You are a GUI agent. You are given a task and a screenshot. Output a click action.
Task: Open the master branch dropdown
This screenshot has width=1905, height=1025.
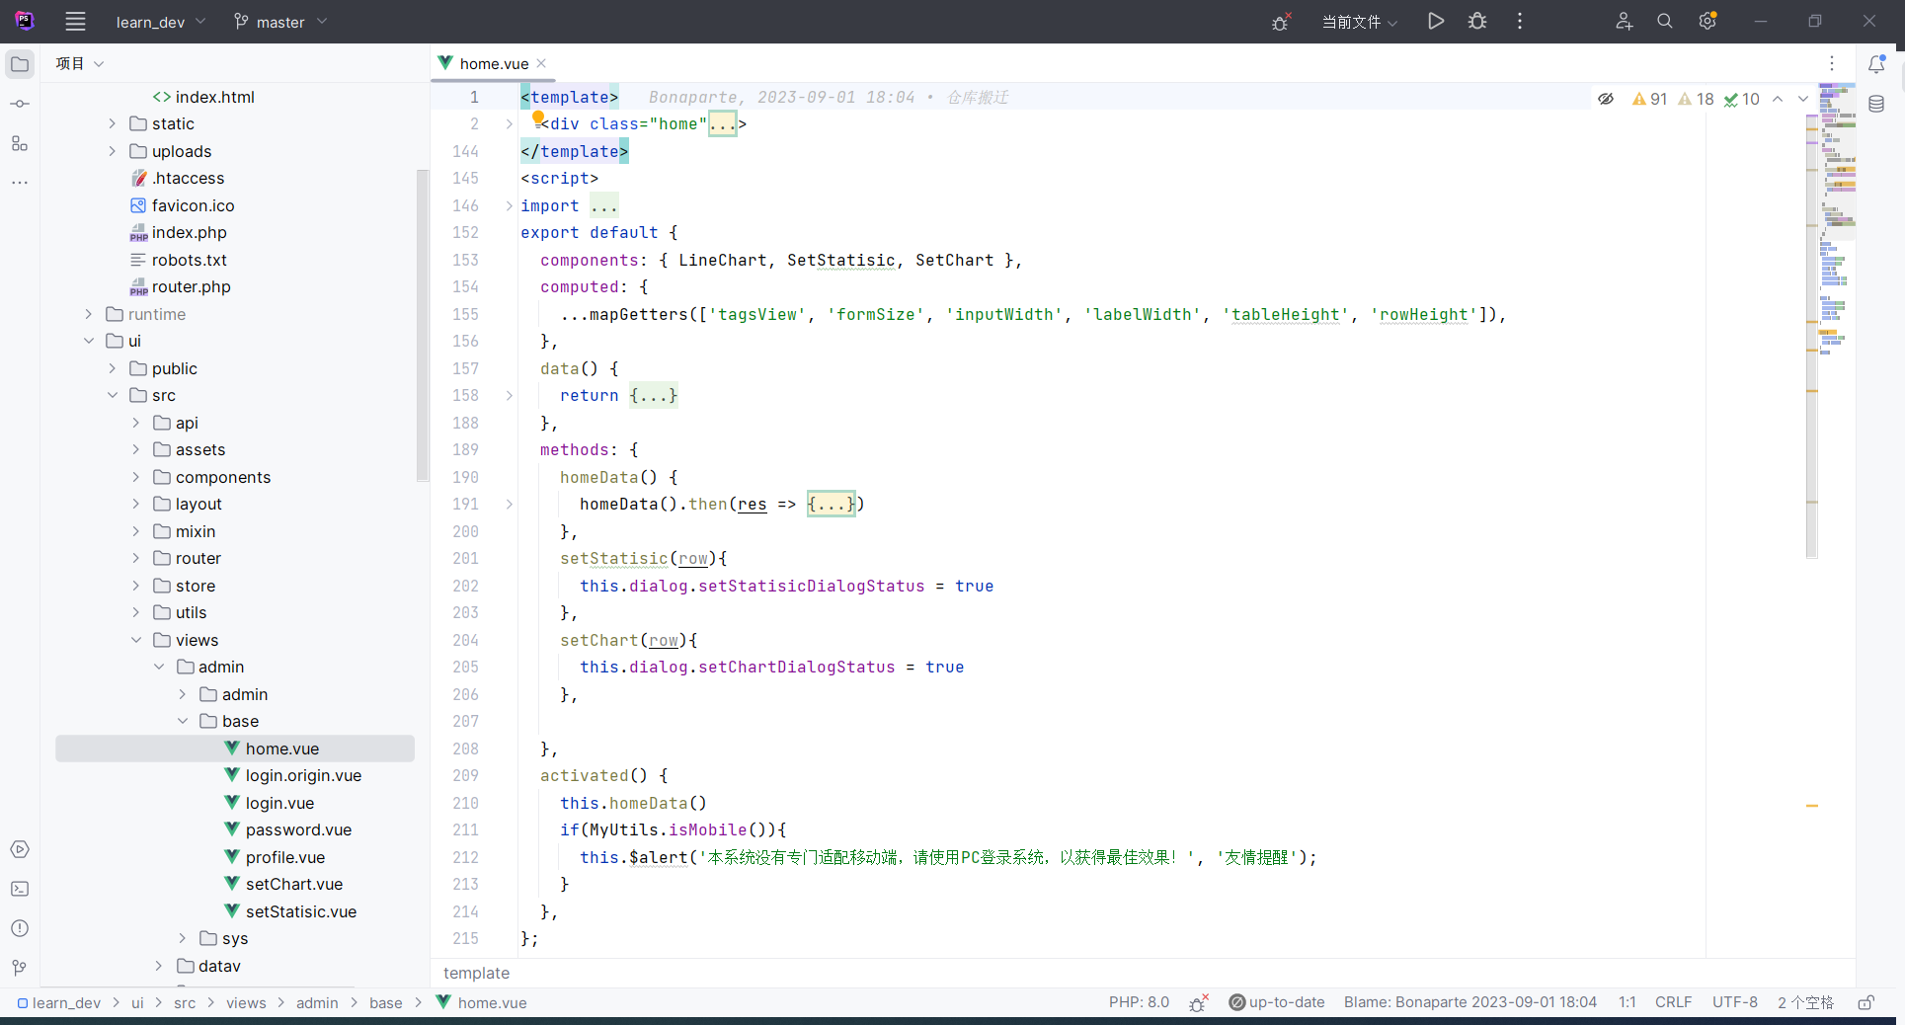coord(280,22)
